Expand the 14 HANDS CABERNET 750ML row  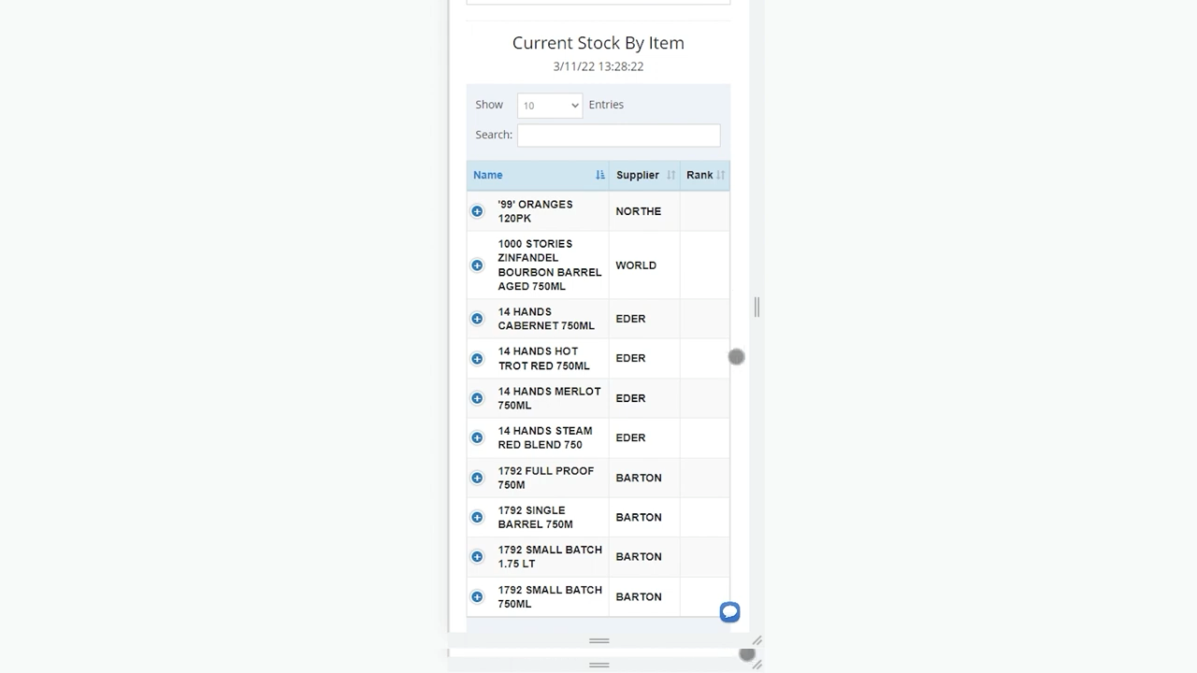(477, 319)
